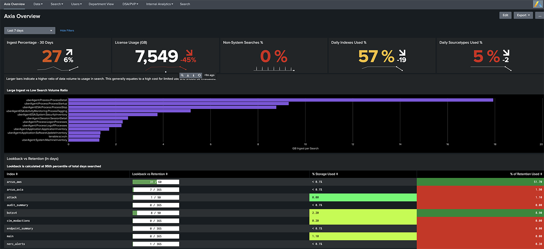The width and height of the screenshot is (544, 249).
Task: Click the Edit button
Action: coord(505,15)
